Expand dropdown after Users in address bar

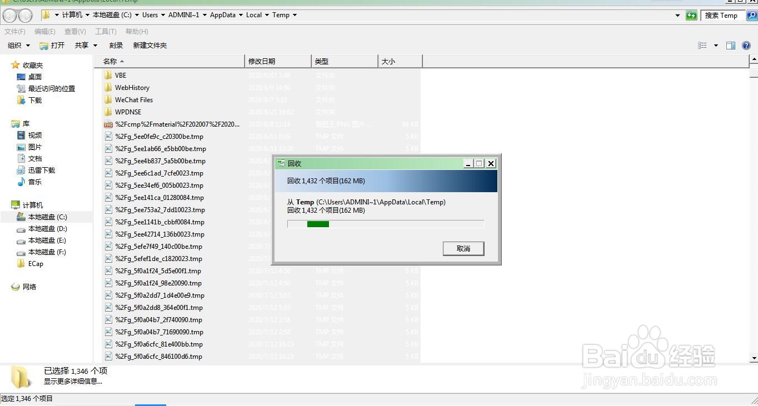tap(163, 15)
